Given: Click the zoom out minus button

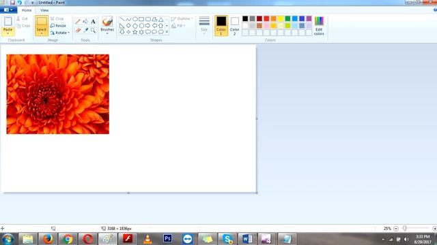Looking at the screenshot, I should 396,229.
